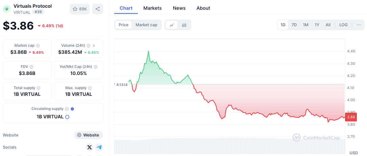
Task: Click the share icon button
Action: pos(98,9)
